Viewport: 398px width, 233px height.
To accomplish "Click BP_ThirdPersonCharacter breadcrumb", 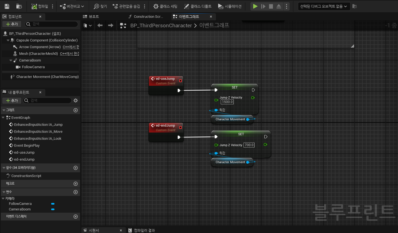I will point(161,26).
